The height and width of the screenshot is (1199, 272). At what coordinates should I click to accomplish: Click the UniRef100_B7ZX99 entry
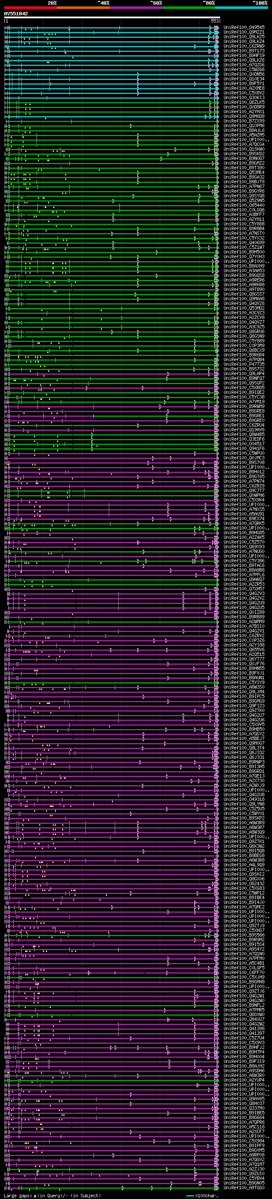[244, 121]
